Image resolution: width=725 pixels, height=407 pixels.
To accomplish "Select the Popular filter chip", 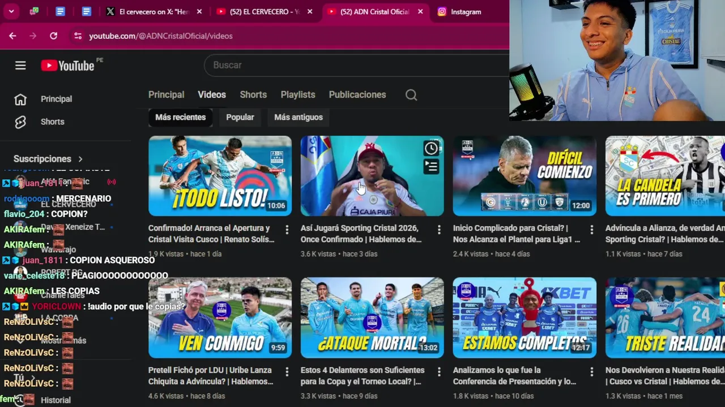I will [x=240, y=117].
